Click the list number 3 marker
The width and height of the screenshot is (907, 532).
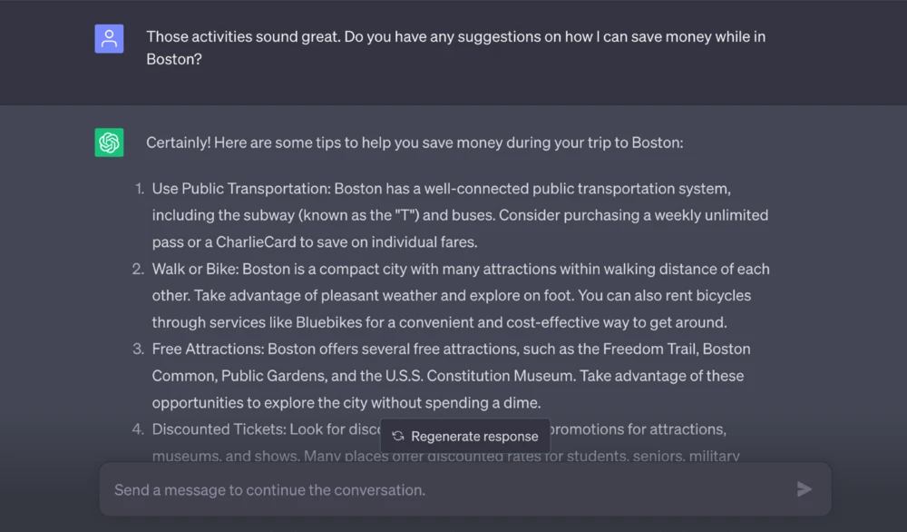point(139,349)
